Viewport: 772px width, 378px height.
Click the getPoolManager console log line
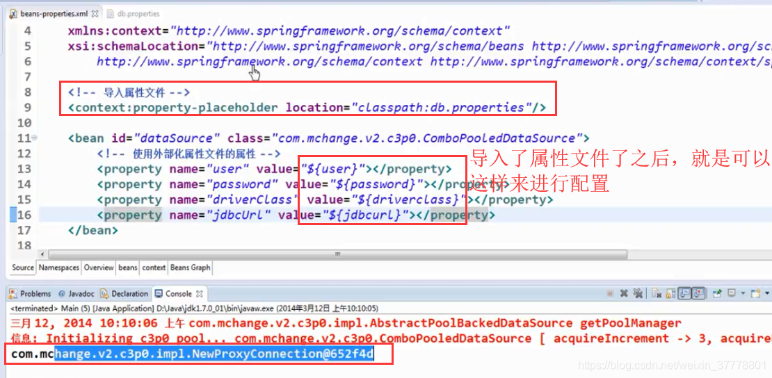tap(346, 323)
